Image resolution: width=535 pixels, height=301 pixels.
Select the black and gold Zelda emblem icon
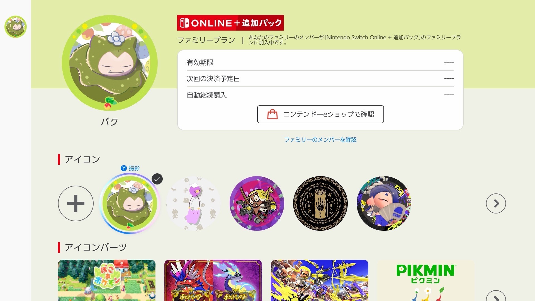pos(320,203)
